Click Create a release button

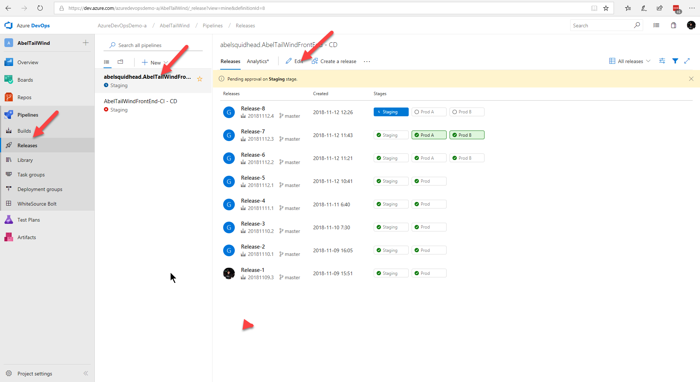point(334,61)
